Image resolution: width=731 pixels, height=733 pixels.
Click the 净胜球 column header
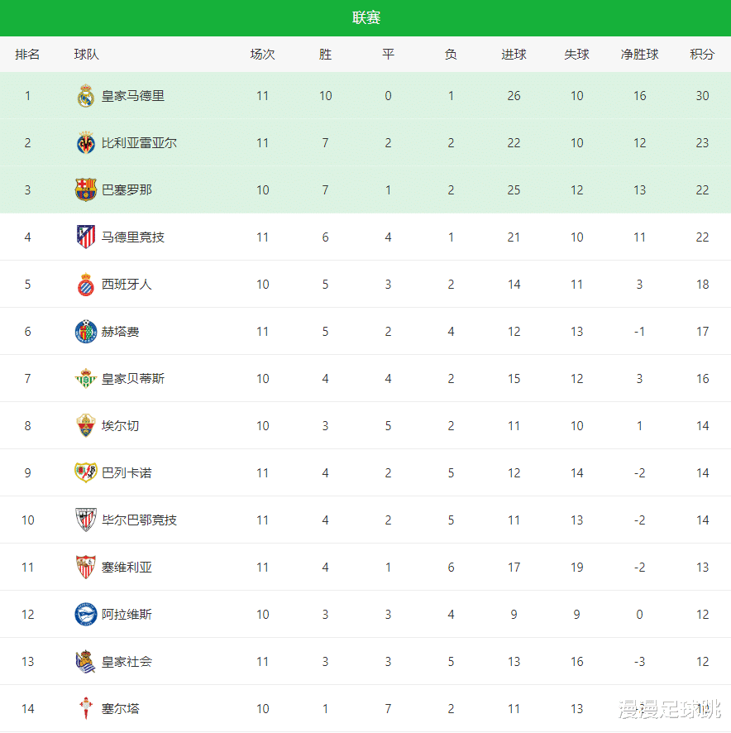(639, 55)
